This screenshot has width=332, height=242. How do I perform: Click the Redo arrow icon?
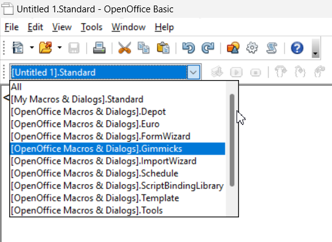208,47
